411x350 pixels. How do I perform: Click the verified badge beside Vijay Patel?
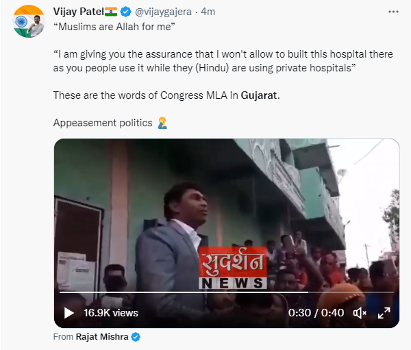click(125, 12)
